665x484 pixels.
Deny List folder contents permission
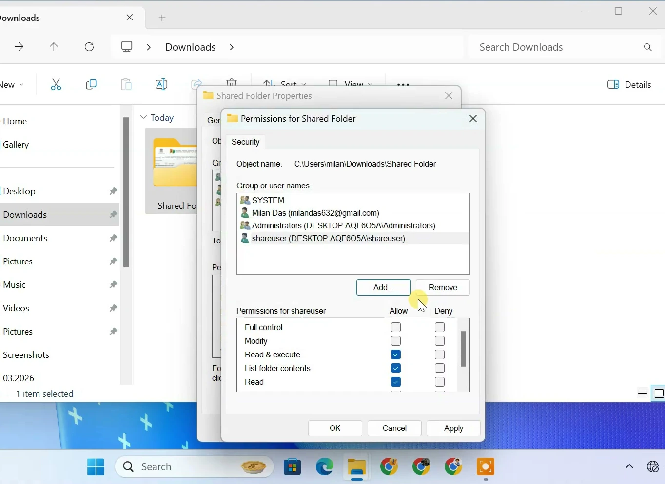click(440, 368)
